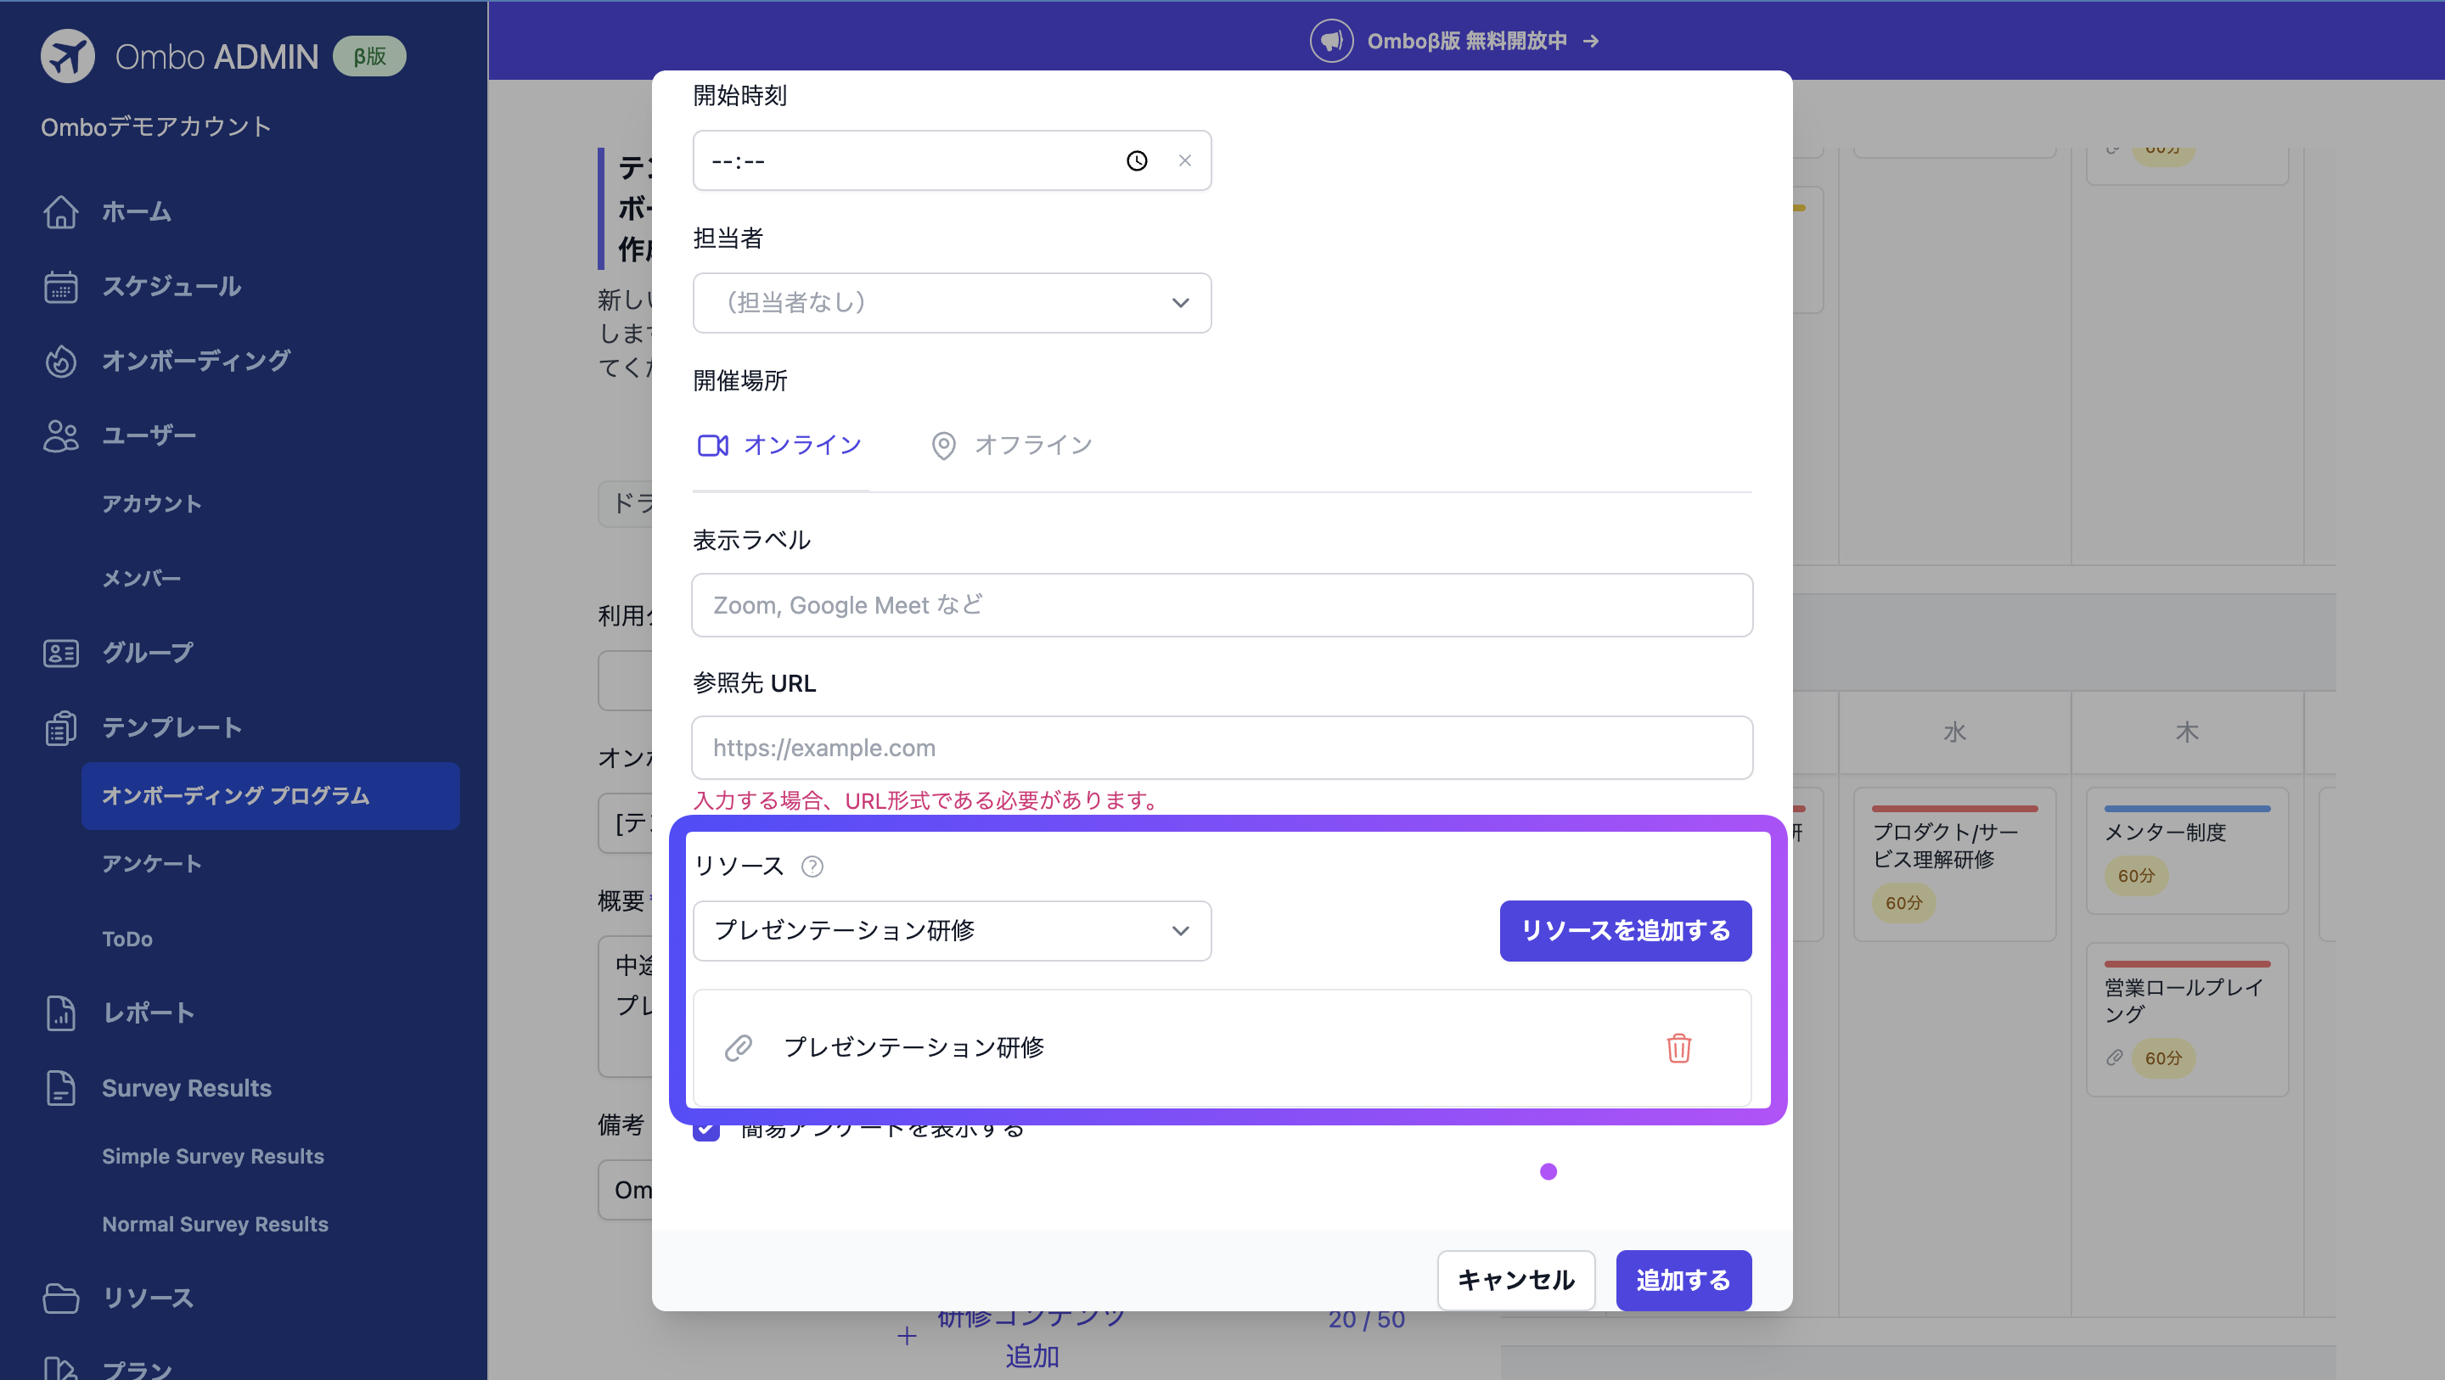Open the Plan (プラン) icon in sidebar
This screenshot has height=1380, width=2445.
click(61, 1370)
